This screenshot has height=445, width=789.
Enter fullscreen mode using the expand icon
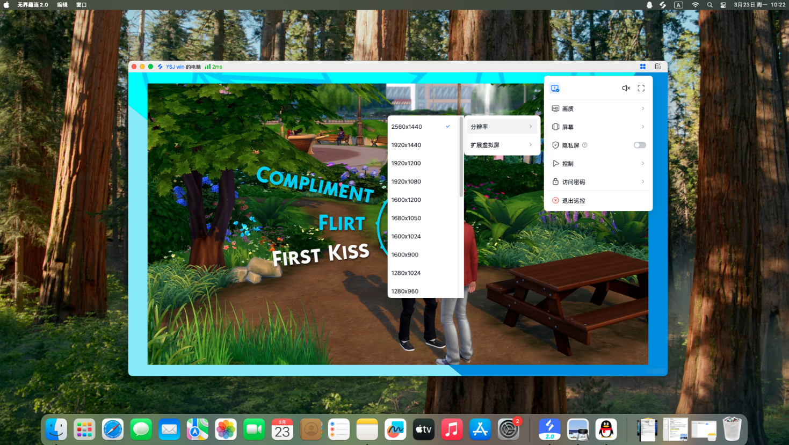(x=641, y=88)
